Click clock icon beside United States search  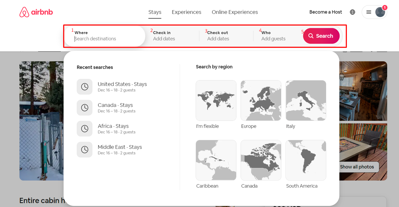pyautogui.click(x=85, y=87)
